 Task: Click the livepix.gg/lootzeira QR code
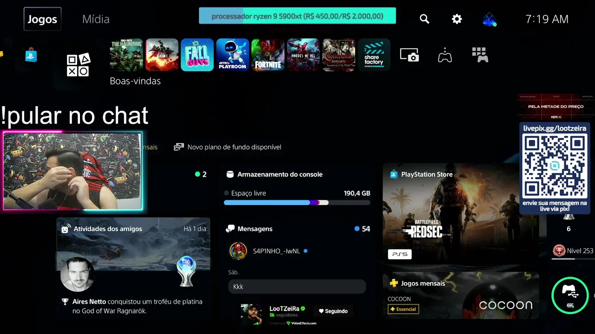click(555, 166)
